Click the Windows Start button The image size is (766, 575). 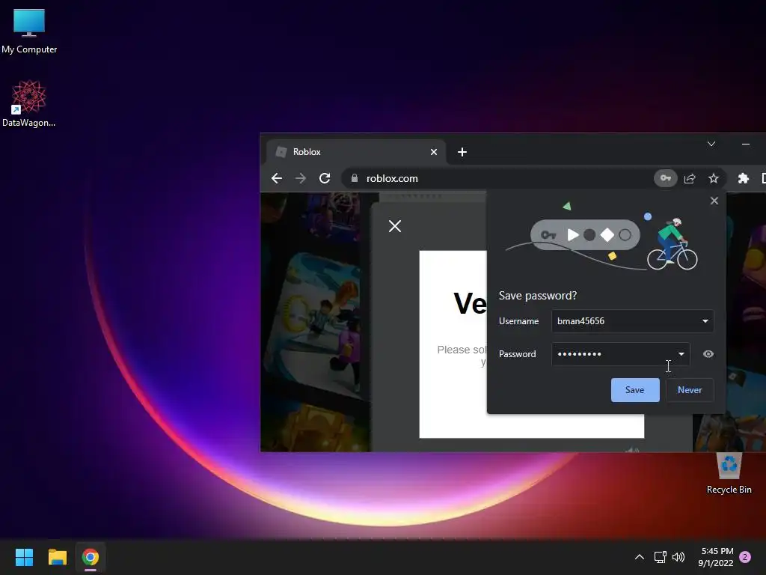pos(24,557)
